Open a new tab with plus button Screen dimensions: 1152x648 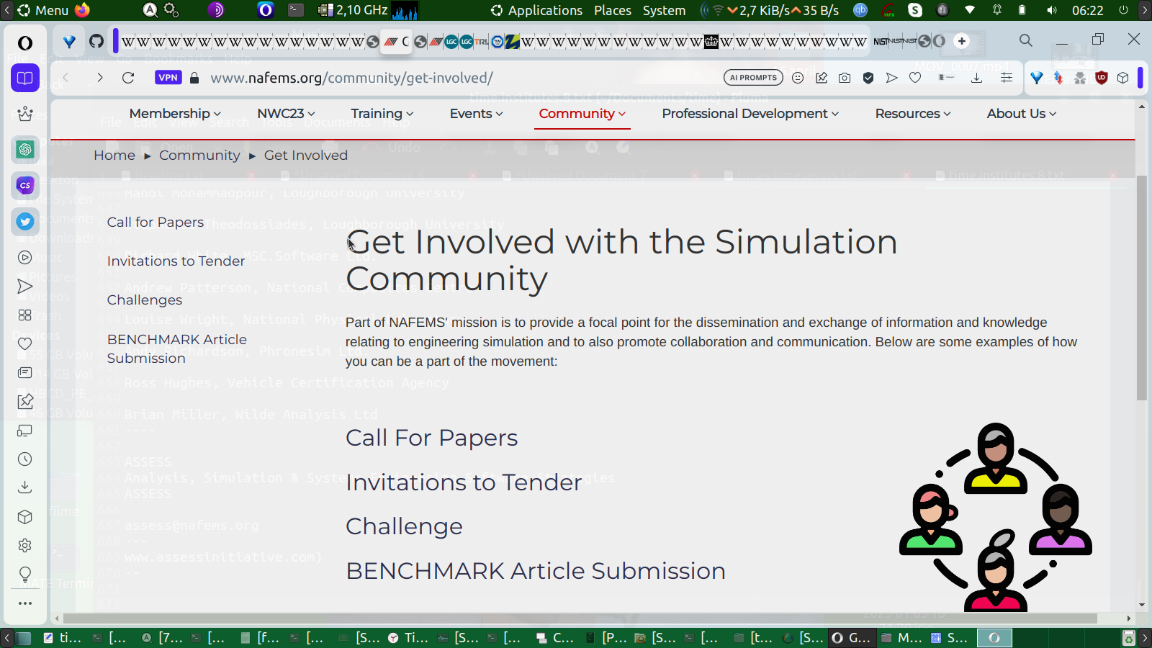click(x=962, y=41)
